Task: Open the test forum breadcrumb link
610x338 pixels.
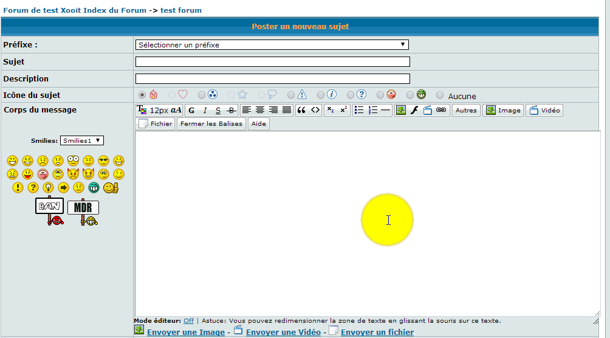Action: pyautogui.click(x=181, y=10)
